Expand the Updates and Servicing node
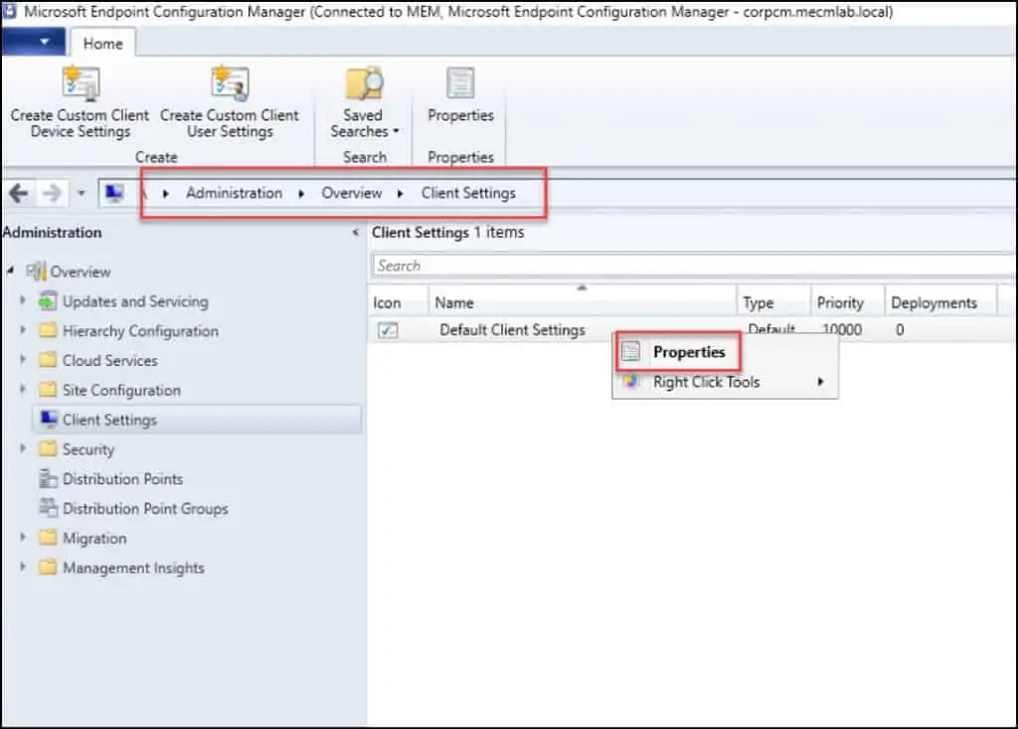Screen dimensions: 1018x729 point(23,300)
